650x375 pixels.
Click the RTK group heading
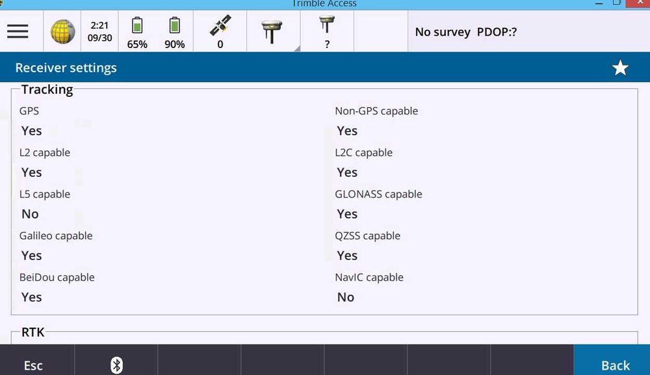pyautogui.click(x=32, y=332)
